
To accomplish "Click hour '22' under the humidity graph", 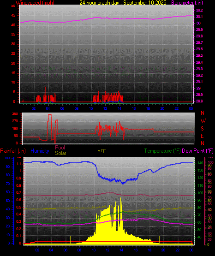I will coord(178,250).
